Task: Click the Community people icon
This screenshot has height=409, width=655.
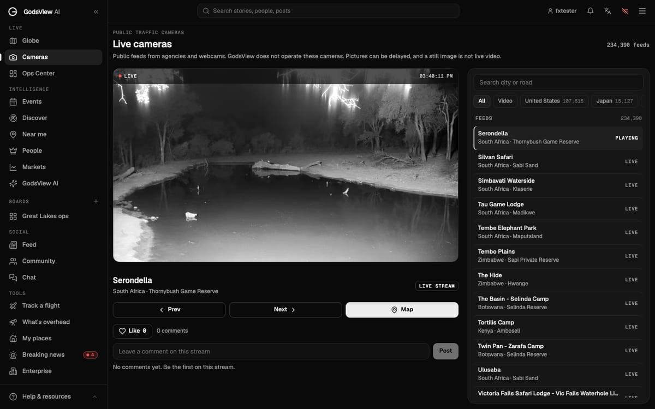Action: (x=14, y=261)
